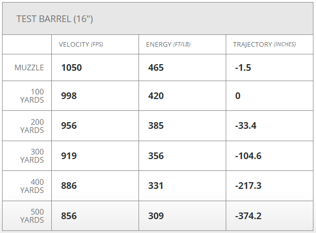
Task: Click the 100 YARDS row label
Action: pos(32,96)
